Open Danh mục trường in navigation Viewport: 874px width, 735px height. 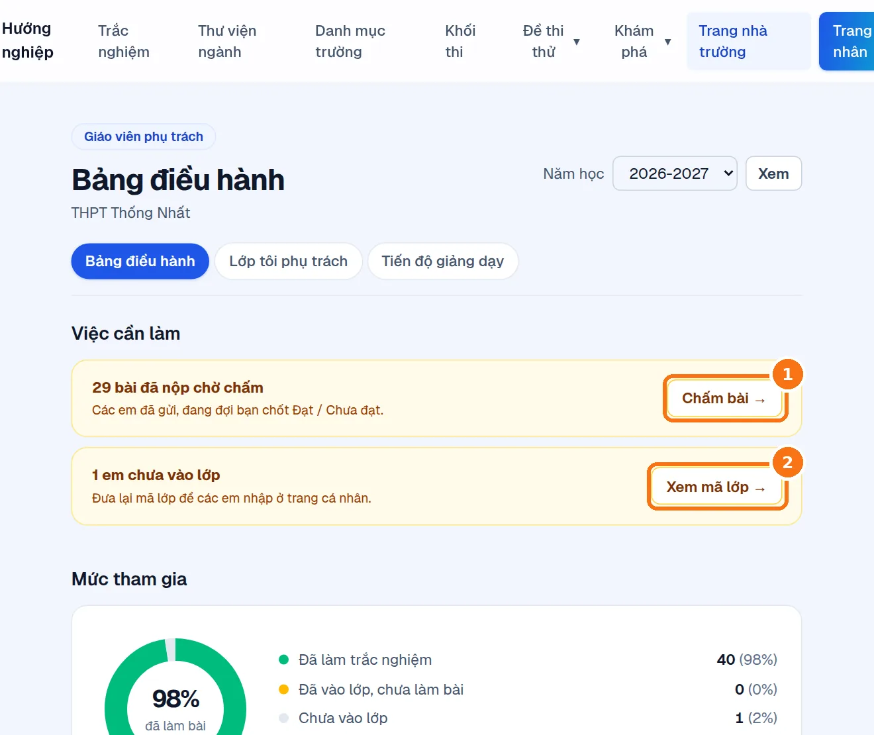pos(350,41)
